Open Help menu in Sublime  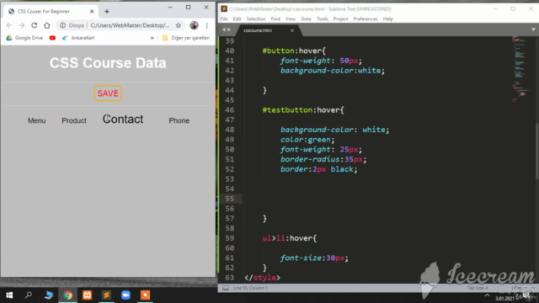click(387, 19)
